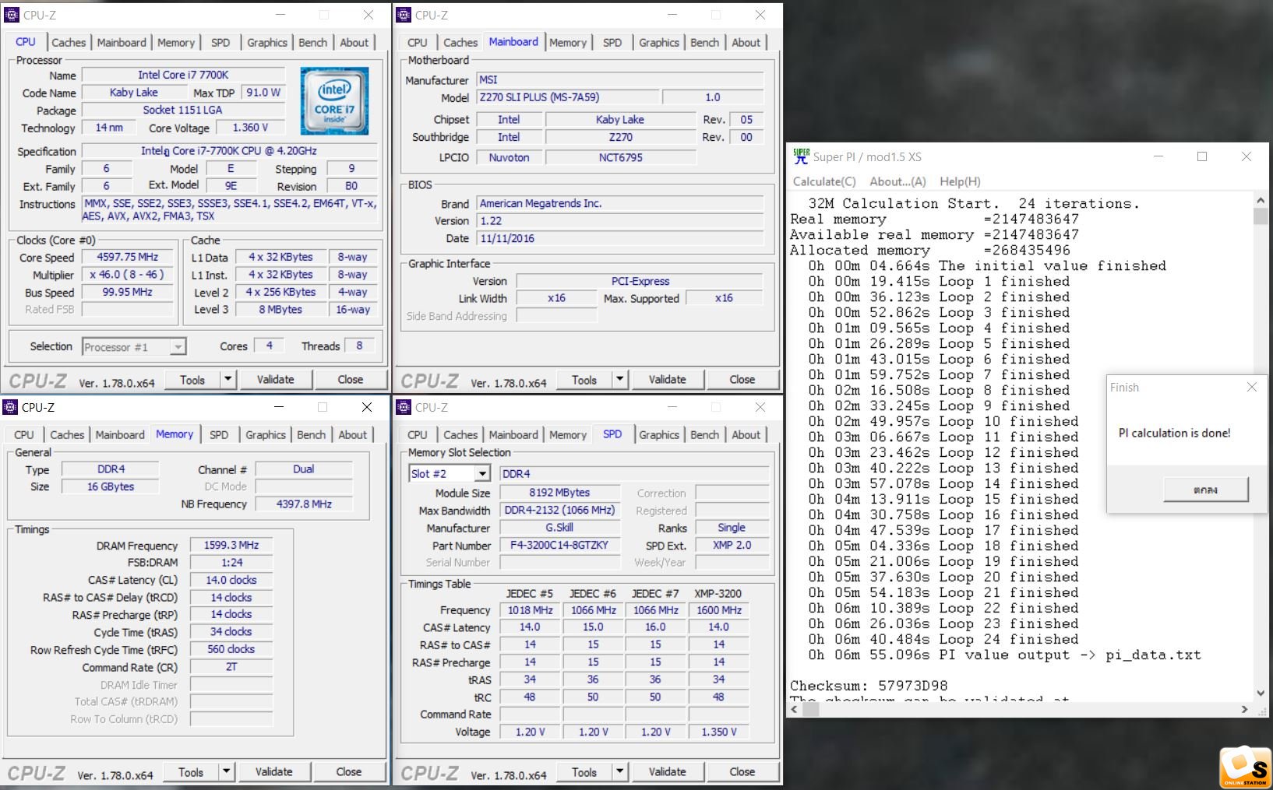Image resolution: width=1273 pixels, height=790 pixels.
Task: Click the NB Frequency 4397.8 MHz value
Action: pyautogui.click(x=304, y=504)
